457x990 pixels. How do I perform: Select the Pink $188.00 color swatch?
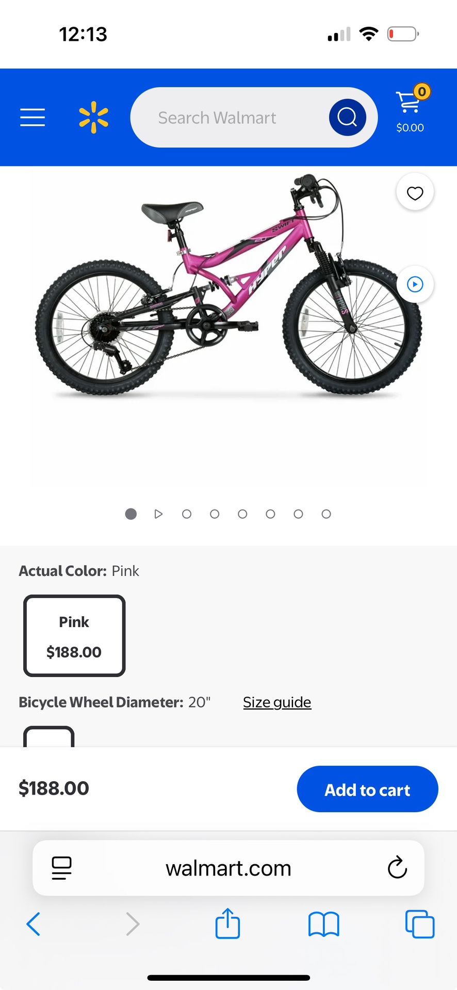[74, 635]
